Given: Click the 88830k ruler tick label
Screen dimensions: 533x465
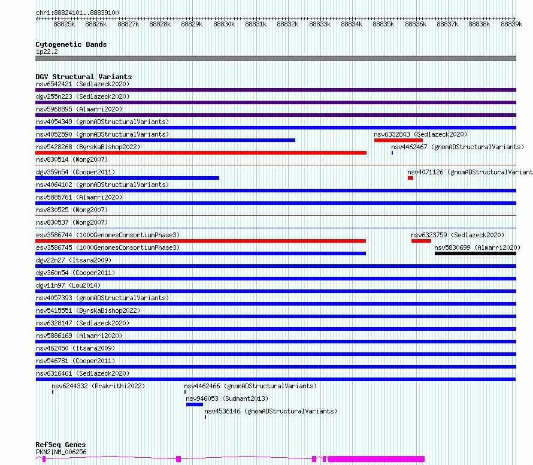Looking at the screenshot, I should coord(224,24).
